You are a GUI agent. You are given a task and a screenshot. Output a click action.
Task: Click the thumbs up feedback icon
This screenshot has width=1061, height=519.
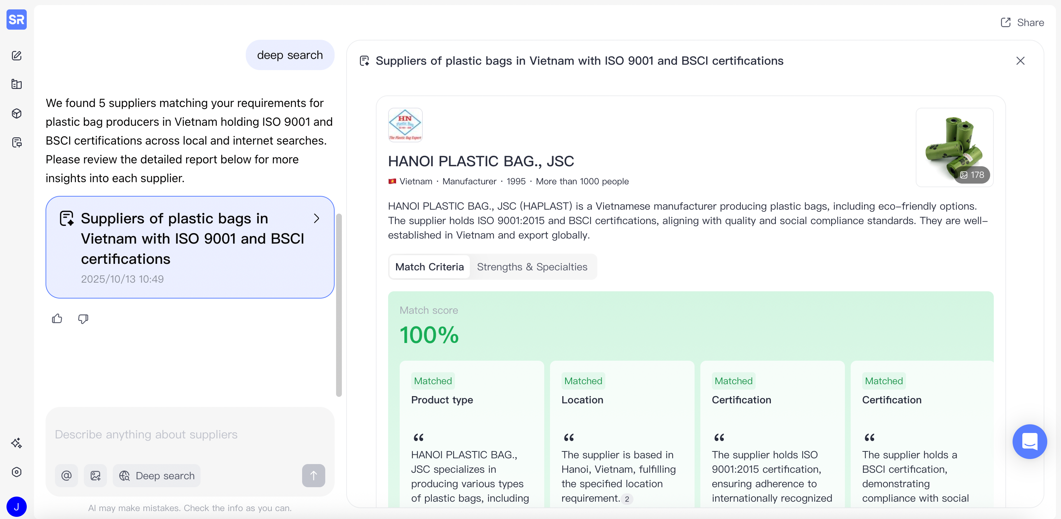point(57,318)
